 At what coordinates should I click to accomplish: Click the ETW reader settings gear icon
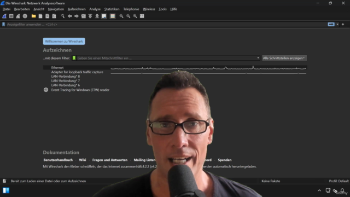point(46,90)
